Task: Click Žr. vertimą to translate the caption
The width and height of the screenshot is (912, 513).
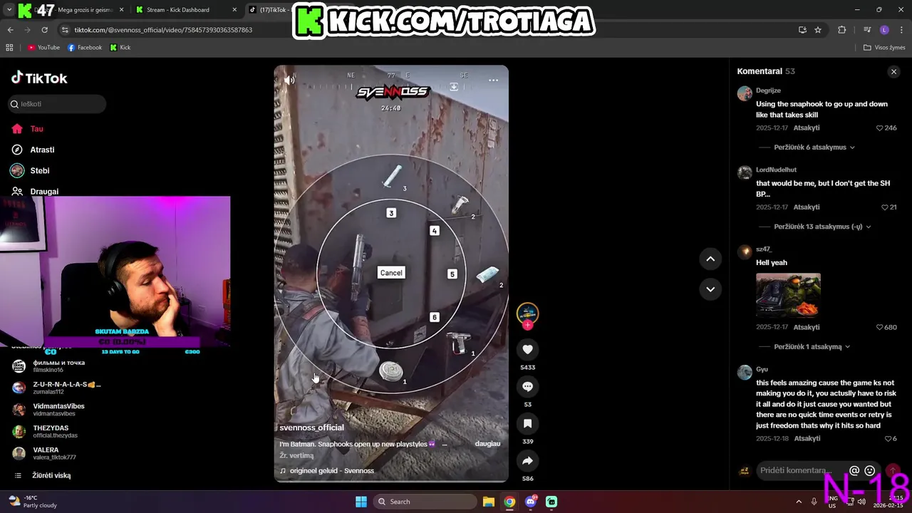Action: coord(296,455)
